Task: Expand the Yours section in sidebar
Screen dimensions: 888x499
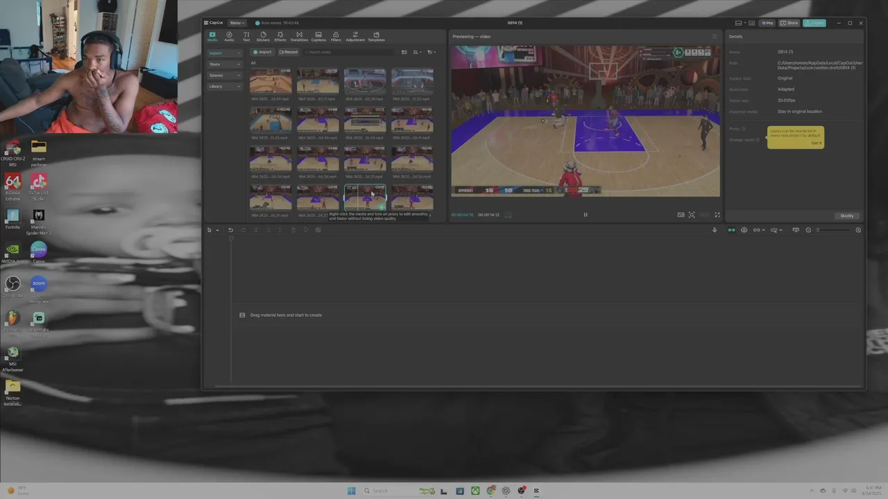Action: pos(225,64)
